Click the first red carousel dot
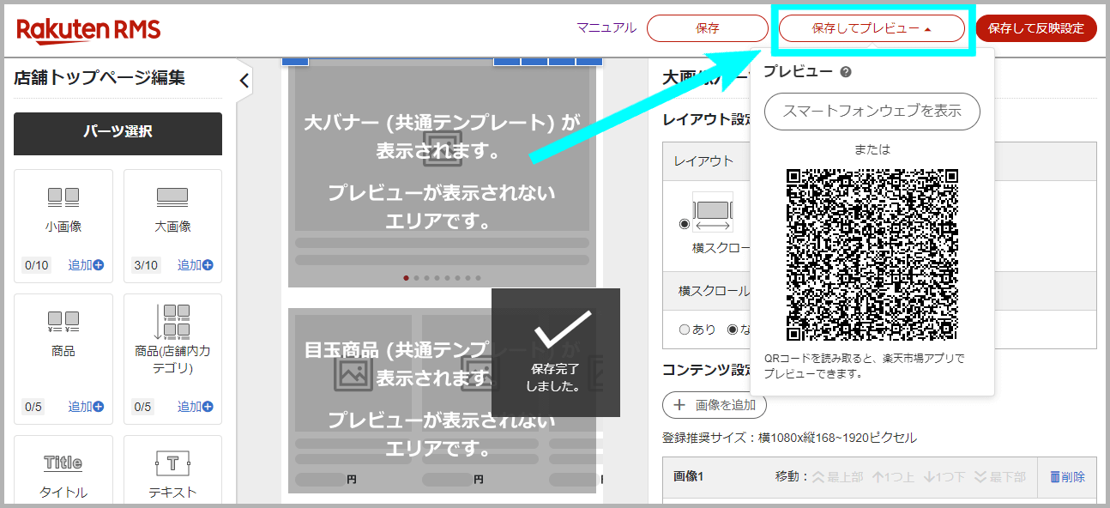The height and width of the screenshot is (508, 1110). click(x=406, y=278)
